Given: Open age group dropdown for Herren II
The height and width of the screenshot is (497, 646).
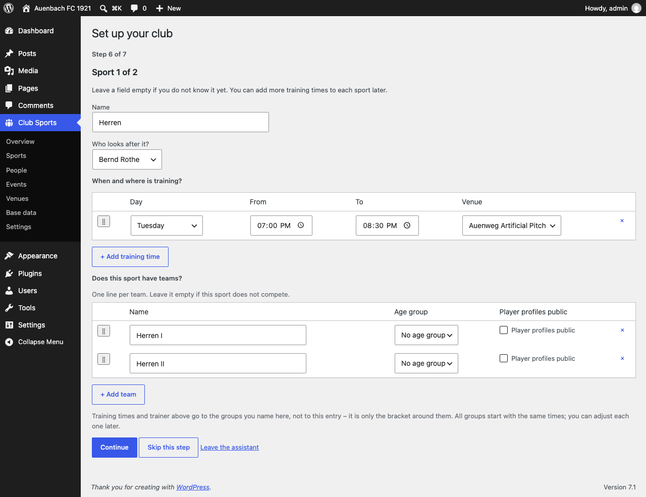Looking at the screenshot, I should pyautogui.click(x=426, y=363).
